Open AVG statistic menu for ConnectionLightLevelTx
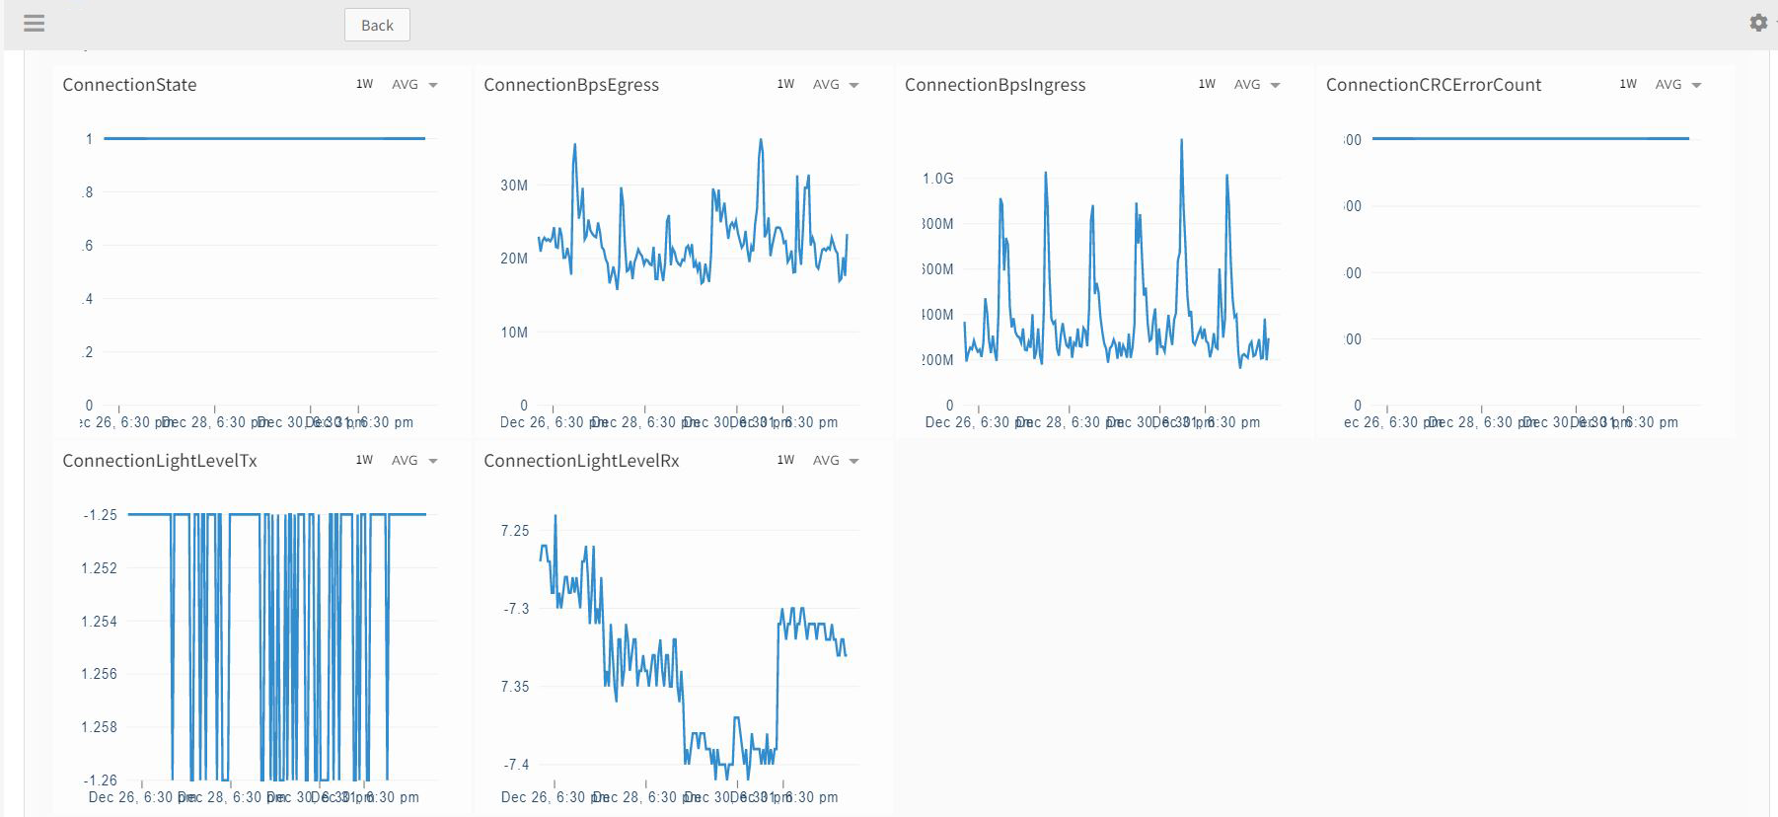 pyautogui.click(x=414, y=461)
